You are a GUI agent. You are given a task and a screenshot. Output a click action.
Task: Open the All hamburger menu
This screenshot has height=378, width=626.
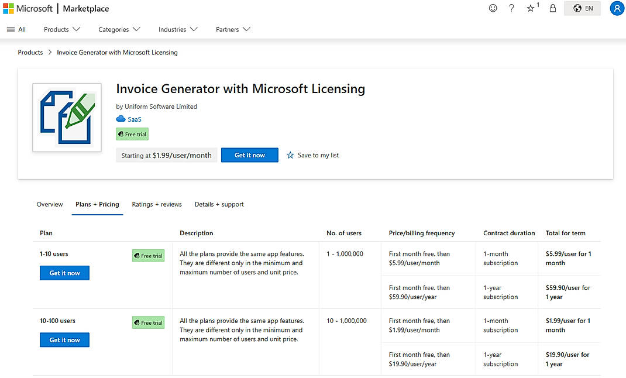tap(16, 29)
